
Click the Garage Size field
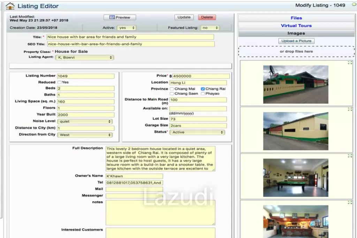click(x=198, y=126)
